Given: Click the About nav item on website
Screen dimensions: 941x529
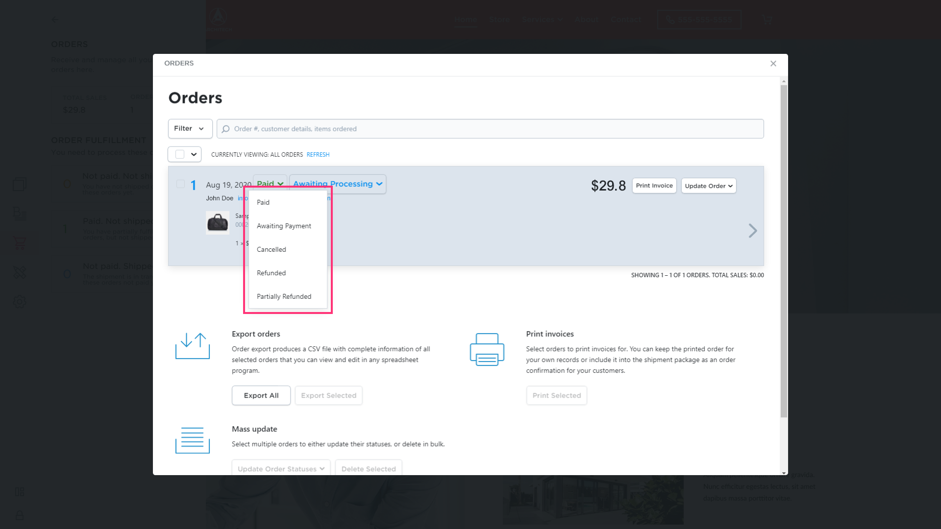Looking at the screenshot, I should tap(587, 20).
